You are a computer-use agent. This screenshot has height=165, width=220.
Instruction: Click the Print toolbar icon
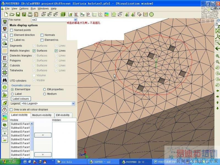(30, 14)
